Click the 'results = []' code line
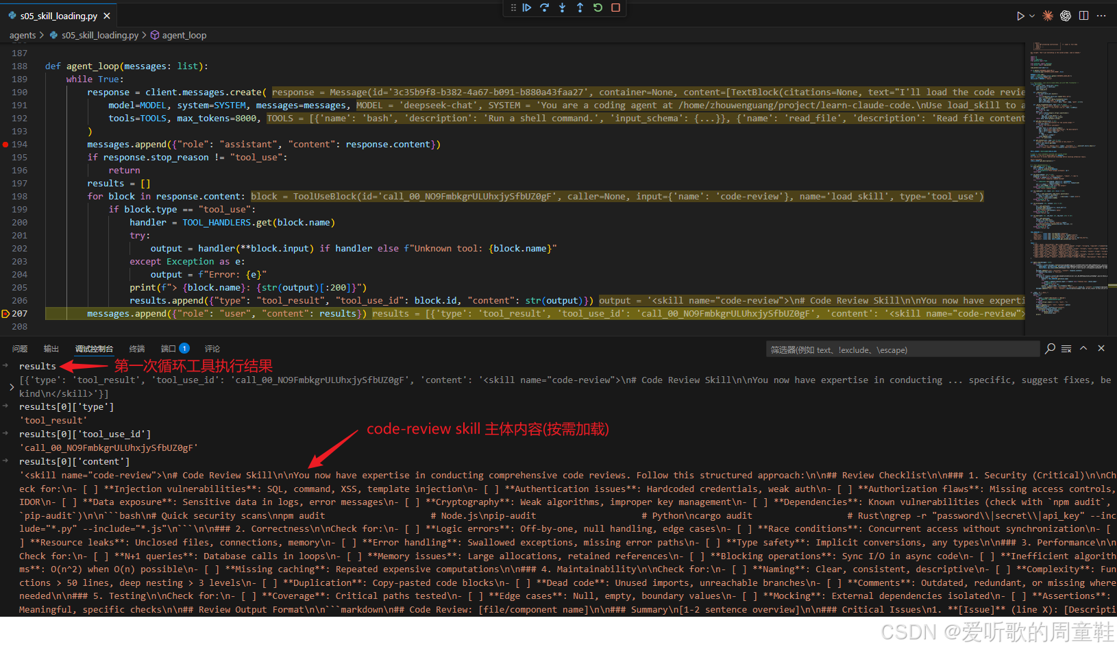The image size is (1117, 651). tap(119, 184)
